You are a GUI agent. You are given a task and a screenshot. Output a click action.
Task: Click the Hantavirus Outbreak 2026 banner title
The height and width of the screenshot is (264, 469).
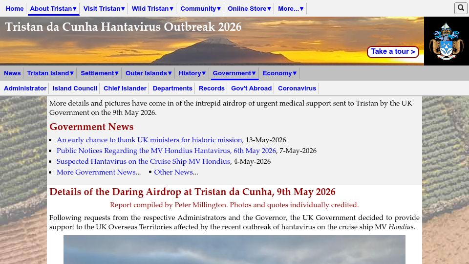tap(123, 27)
